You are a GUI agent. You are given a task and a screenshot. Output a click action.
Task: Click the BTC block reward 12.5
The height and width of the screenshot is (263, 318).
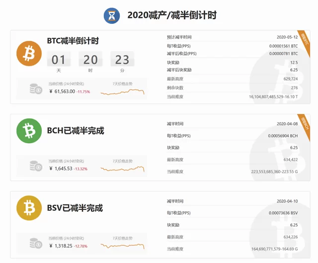(x=294, y=63)
